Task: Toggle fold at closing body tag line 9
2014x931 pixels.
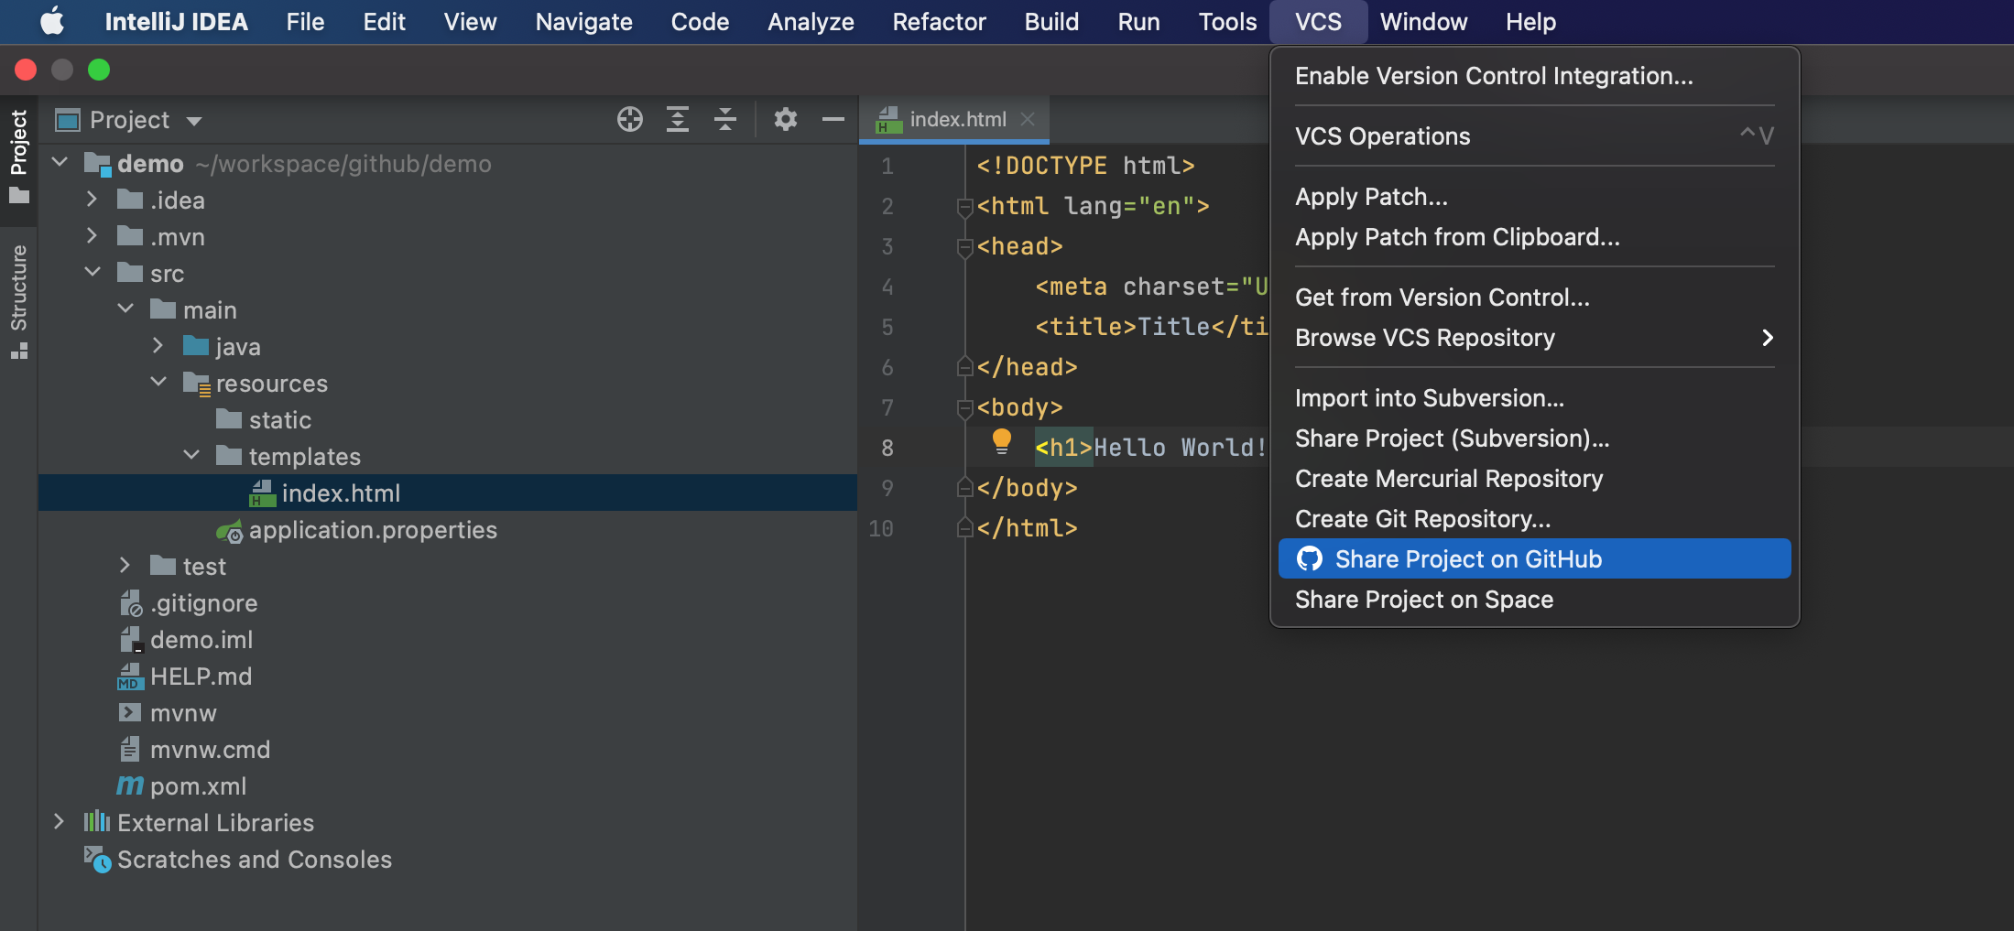Action: pyautogui.click(x=964, y=488)
